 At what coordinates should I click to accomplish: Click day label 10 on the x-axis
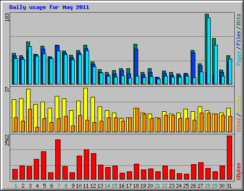click(x=79, y=186)
